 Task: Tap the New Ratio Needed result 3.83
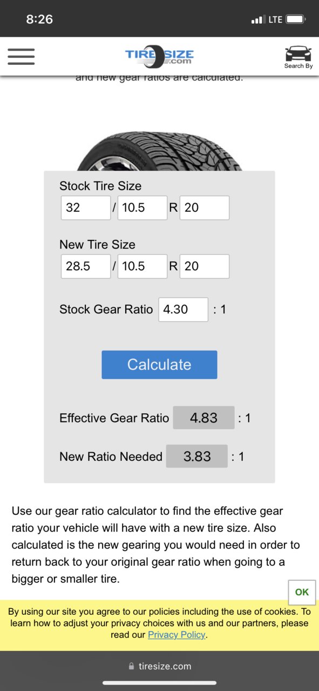[197, 457]
